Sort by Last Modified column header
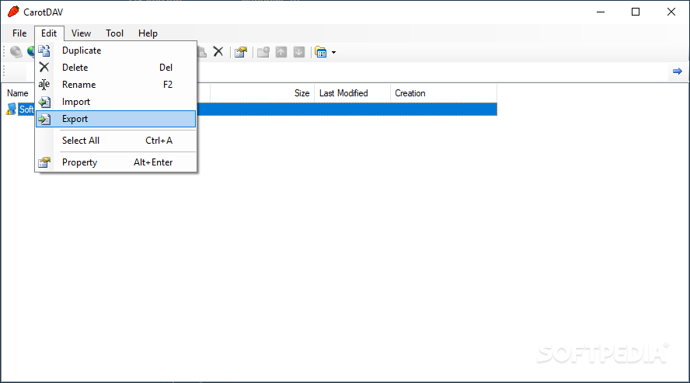690x383 pixels. tap(352, 93)
